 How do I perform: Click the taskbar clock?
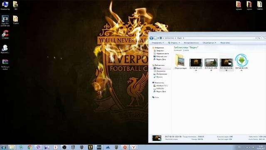(x=261, y=147)
